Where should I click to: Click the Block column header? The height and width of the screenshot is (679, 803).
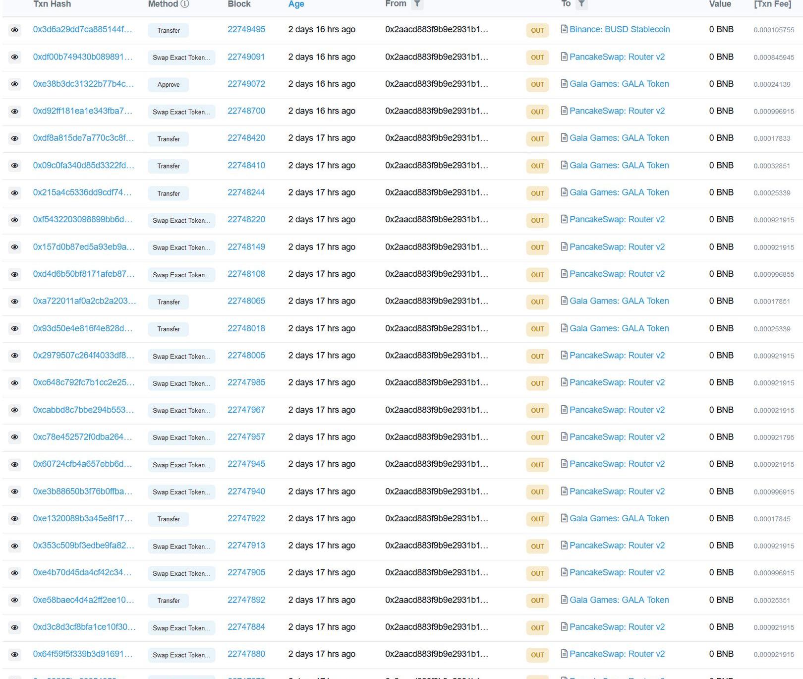(x=239, y=4)
